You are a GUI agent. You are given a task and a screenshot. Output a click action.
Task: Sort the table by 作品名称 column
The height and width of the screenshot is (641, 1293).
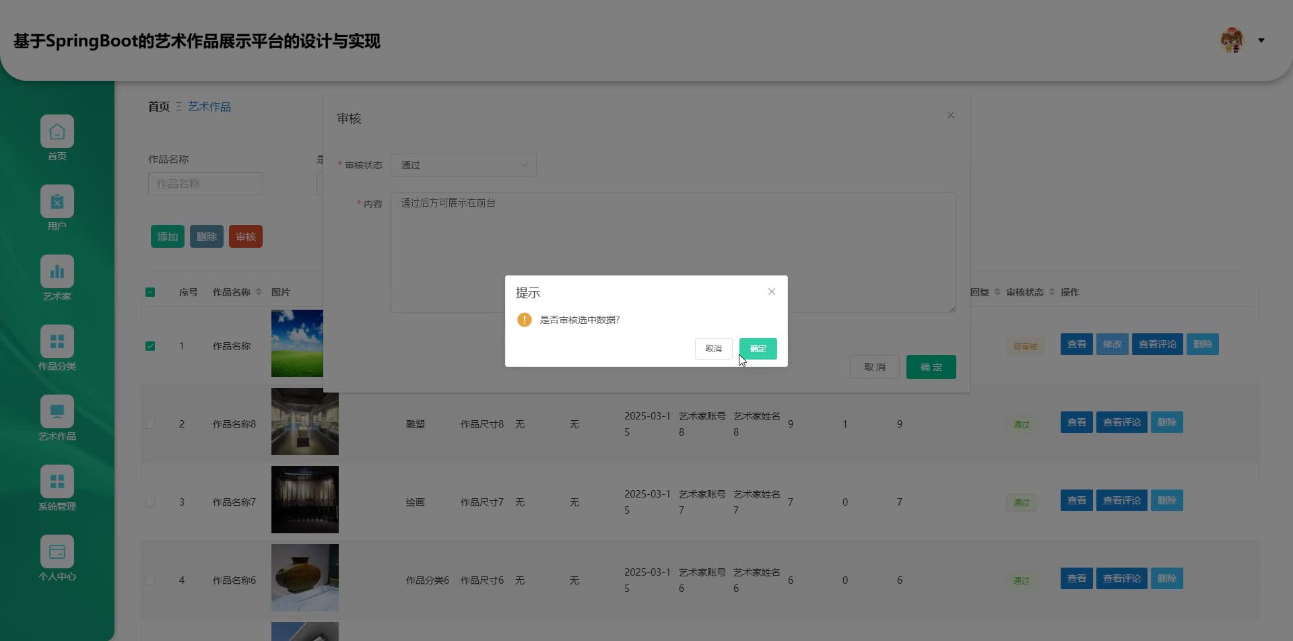[x=259, y=292]
